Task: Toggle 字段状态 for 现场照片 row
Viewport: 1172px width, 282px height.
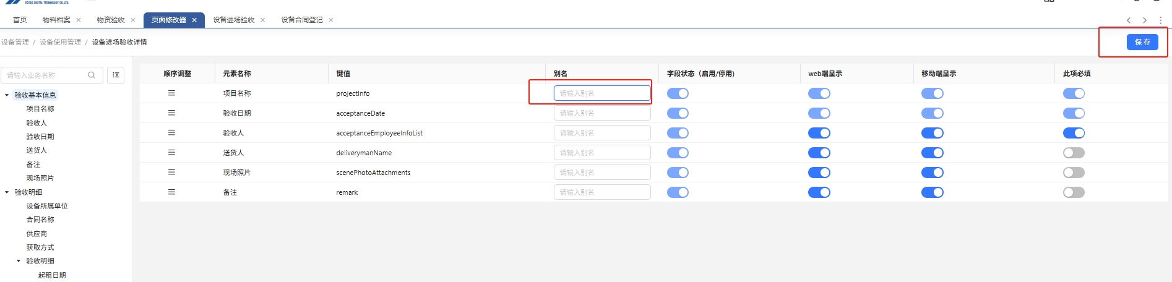Action: [x=678, y=173]
